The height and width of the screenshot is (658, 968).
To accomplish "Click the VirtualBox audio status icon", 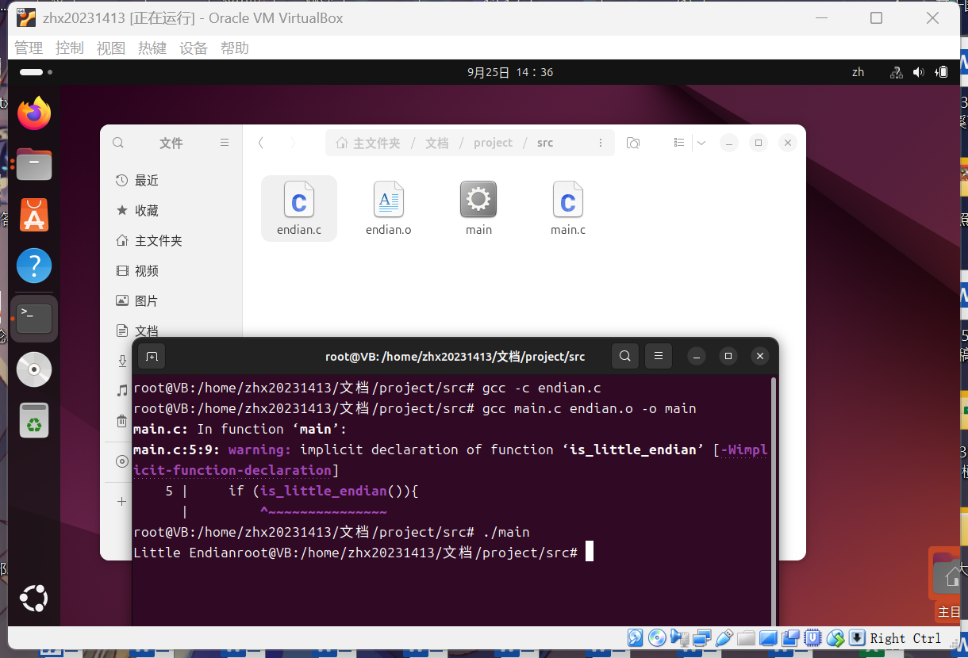I will 679,637.
